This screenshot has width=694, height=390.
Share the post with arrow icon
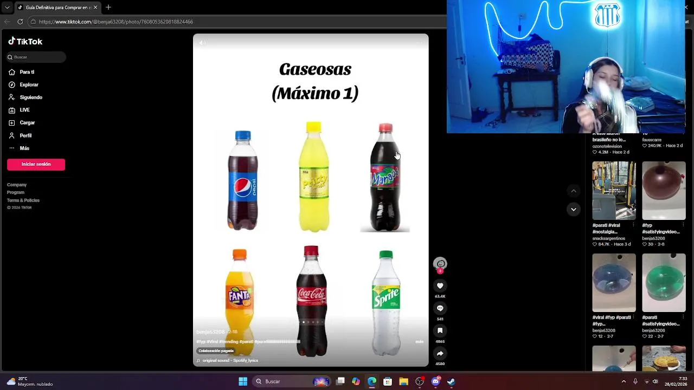[x=440, y=353]
